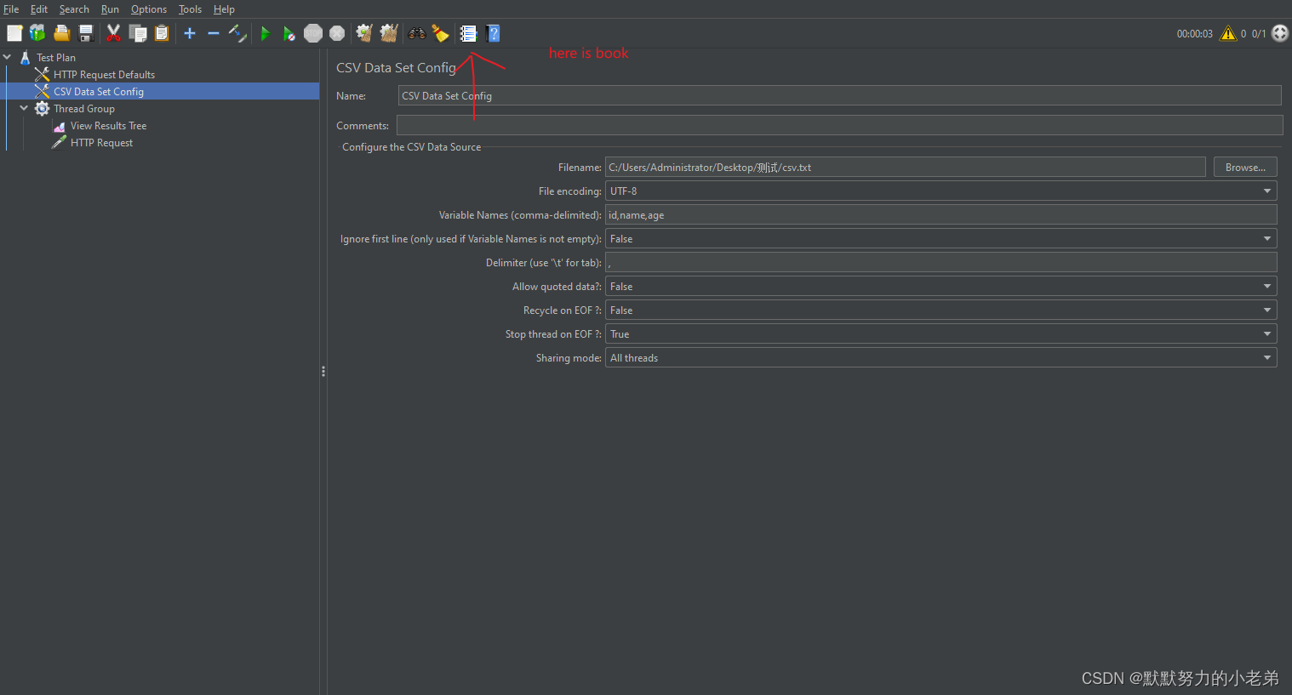This screenshot has height=695, width=1292.
Task: Click the Search binoculars icon
Action: [x=417, y=33]
